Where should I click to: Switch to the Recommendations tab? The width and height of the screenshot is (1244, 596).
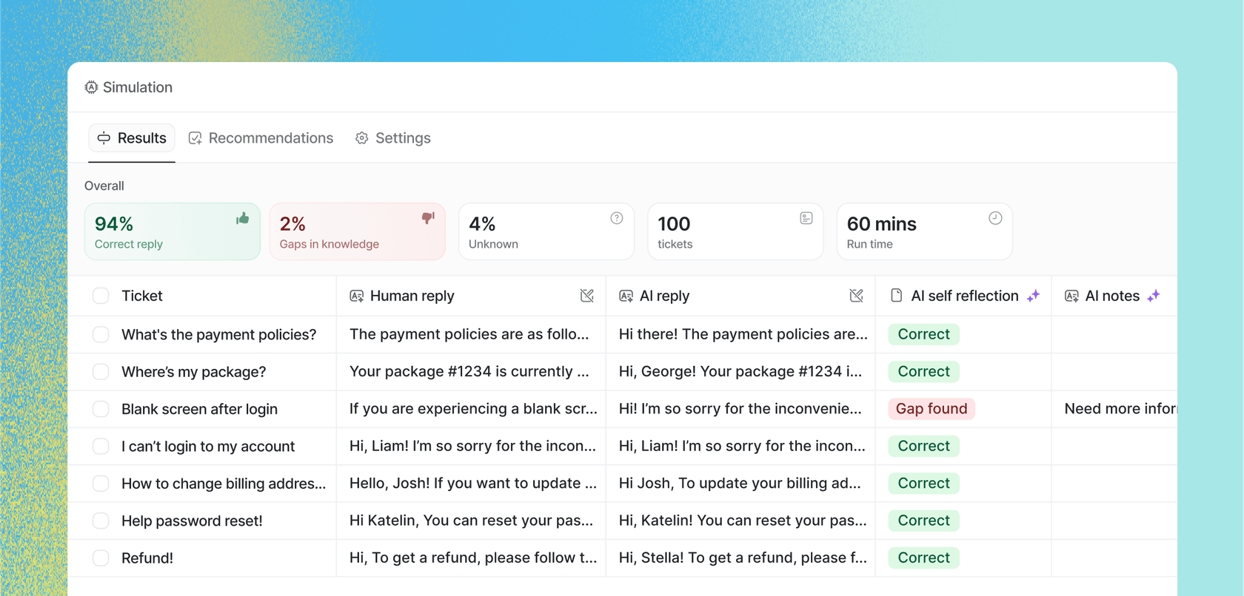pyautogui.click(x=261, y=138)
